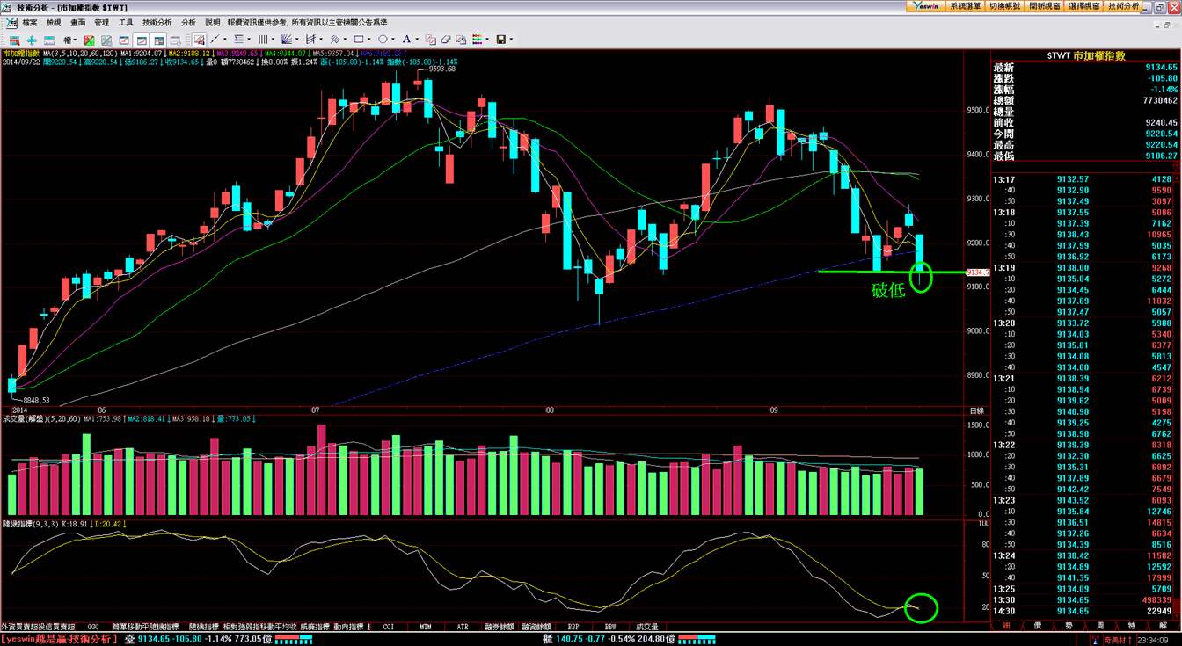1182x646 pixels.
Task: Click the 切換帳號 button
Action: click(x=1005, y=6)
